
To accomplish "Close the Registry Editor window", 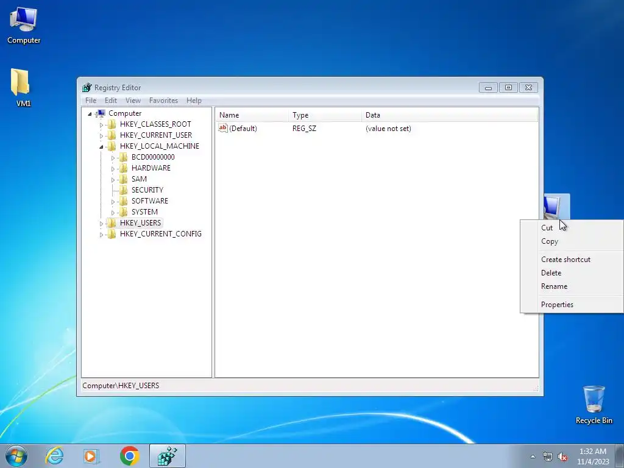I will (528, 88).
